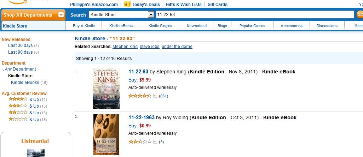Image resolution: width=363 pixels, height=157 pixels.
Task: Expand the ratings popup arrow beside 3 reviews
Action: pyautogui.click(x=155, y=141)
